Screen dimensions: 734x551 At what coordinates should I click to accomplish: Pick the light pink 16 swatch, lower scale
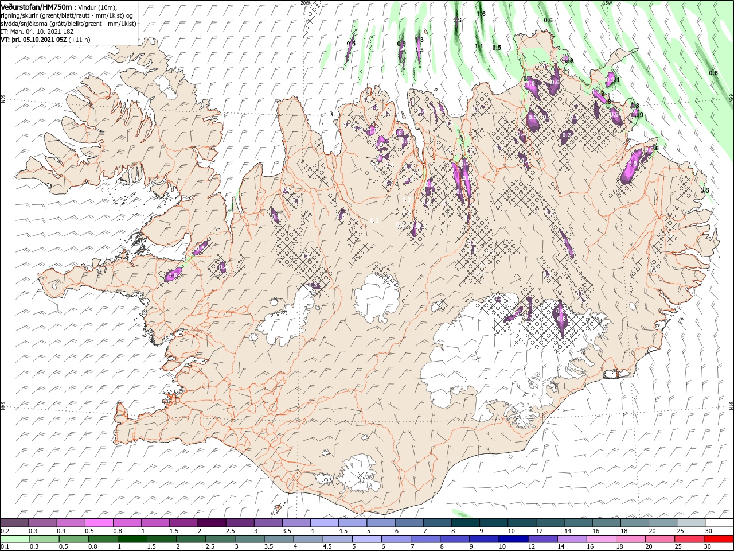click(x=602, y=539)
